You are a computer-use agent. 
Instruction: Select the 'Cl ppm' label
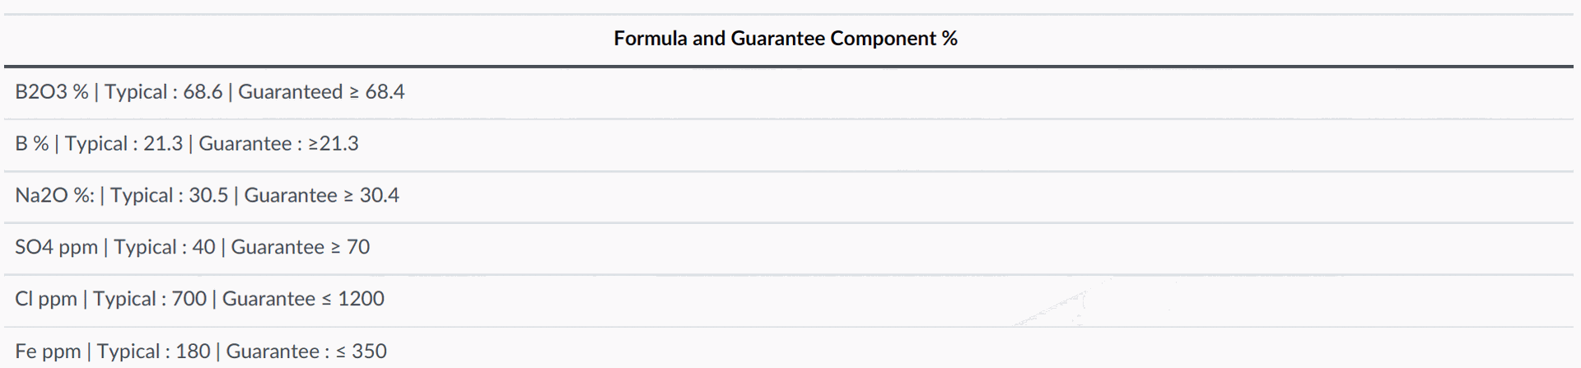click(x=46, y=299)
